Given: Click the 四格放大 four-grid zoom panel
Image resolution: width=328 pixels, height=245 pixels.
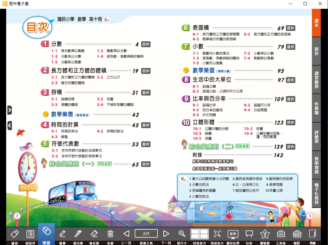Looking at the screenshot, I should click(x=199, y=234).
